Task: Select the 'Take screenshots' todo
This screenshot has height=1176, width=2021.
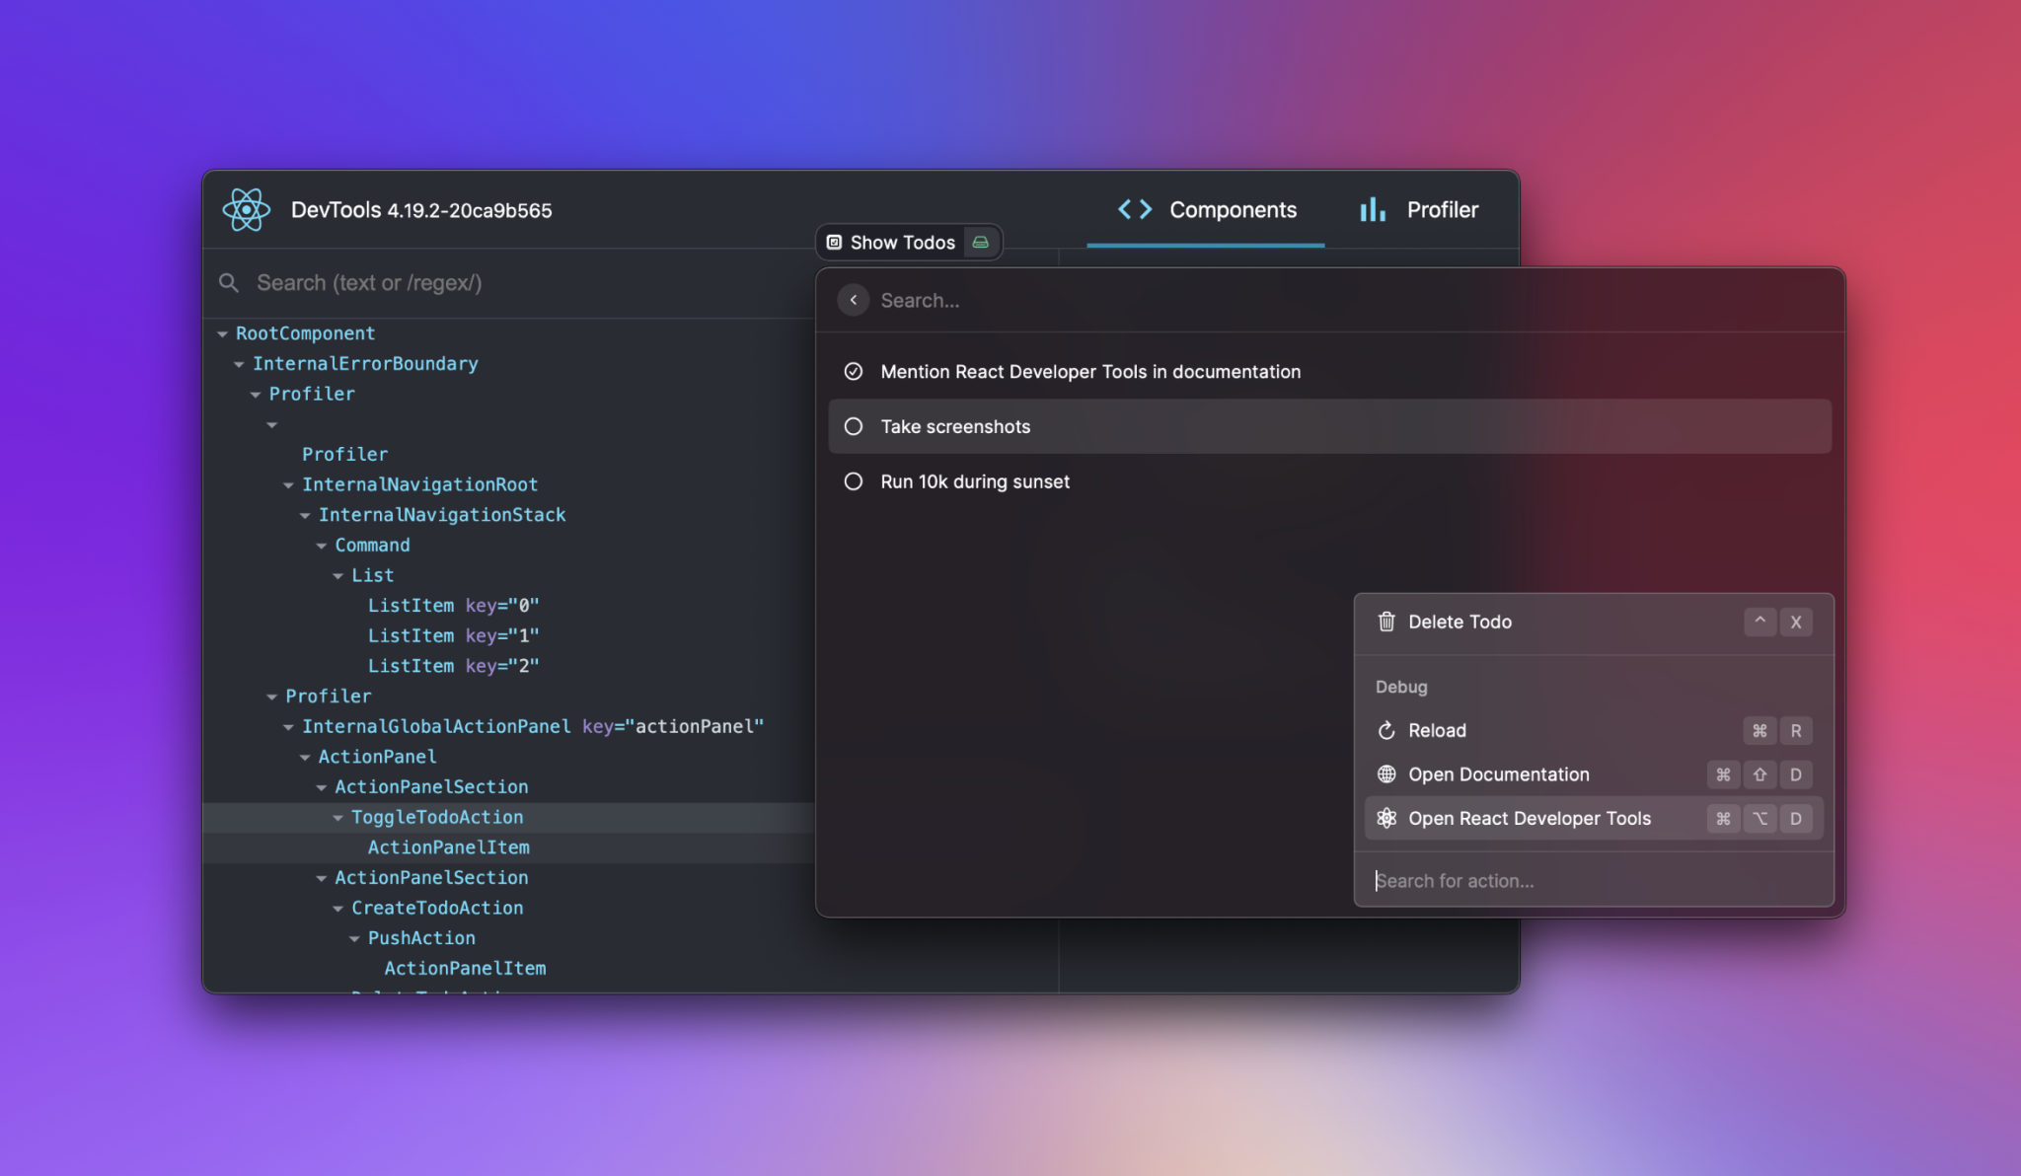Action: [x=1329, y=426]
